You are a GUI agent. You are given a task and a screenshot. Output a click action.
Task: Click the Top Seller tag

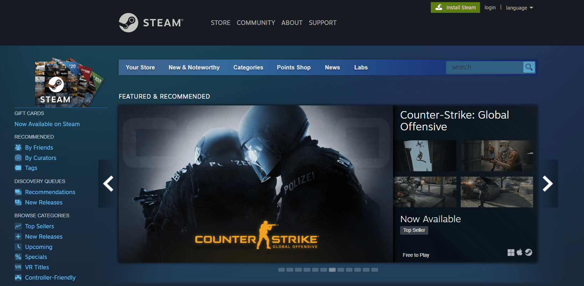coord(414,230)
